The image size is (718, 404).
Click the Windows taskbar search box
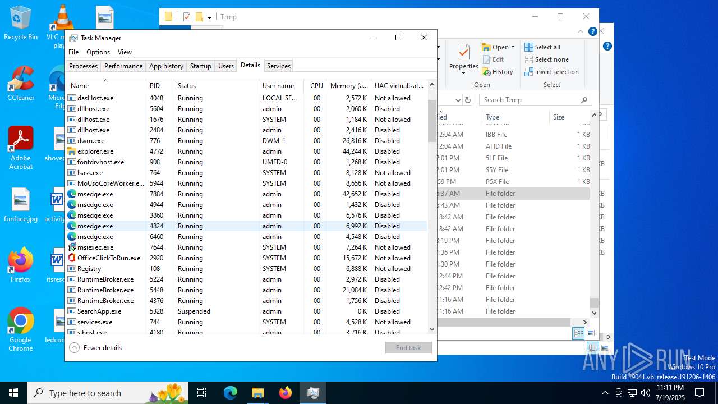[108, 393]
